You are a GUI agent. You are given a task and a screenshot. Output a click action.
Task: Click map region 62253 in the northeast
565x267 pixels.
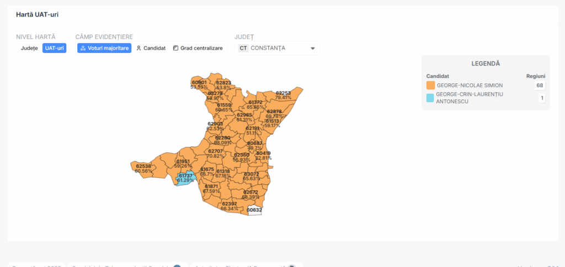[284, 95]
